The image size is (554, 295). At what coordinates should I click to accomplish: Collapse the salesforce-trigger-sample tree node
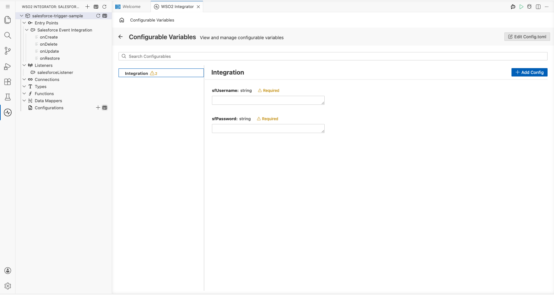tap(22, 16)
